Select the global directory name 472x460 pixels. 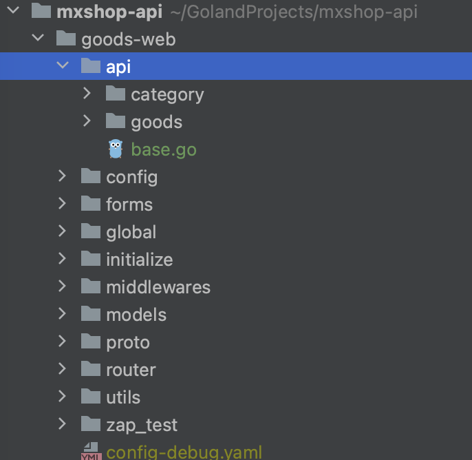click(131, 232)
